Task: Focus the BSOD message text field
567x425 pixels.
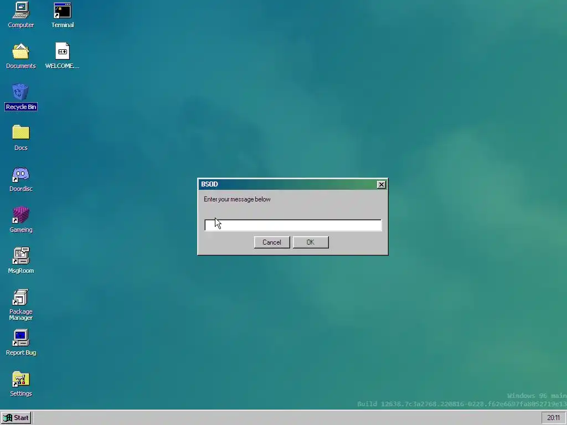Action: [x=293, y=225]
